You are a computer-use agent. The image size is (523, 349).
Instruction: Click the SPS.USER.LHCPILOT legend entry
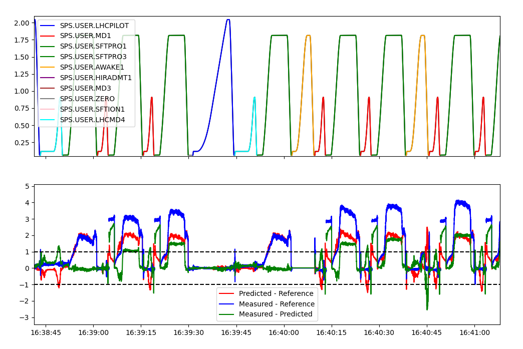(x=94, y=25)
